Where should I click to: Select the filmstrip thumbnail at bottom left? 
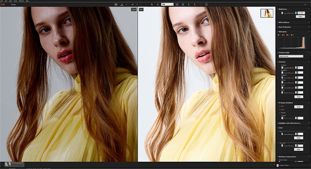click(8, 164)
